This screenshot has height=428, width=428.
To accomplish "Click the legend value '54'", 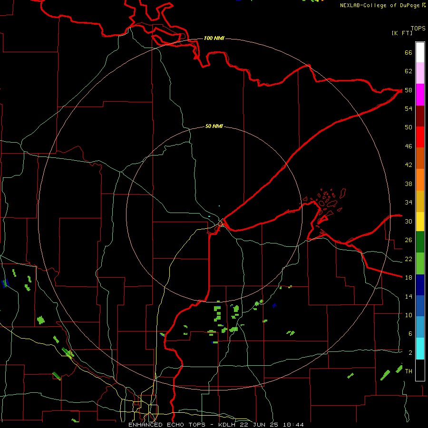I will pyautogui.click(x=409, y=108).
